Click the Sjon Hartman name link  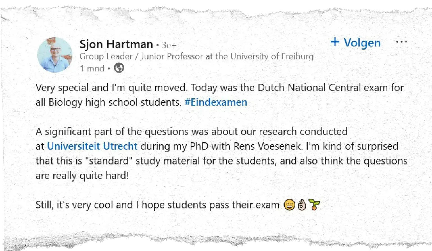[116, 44]
